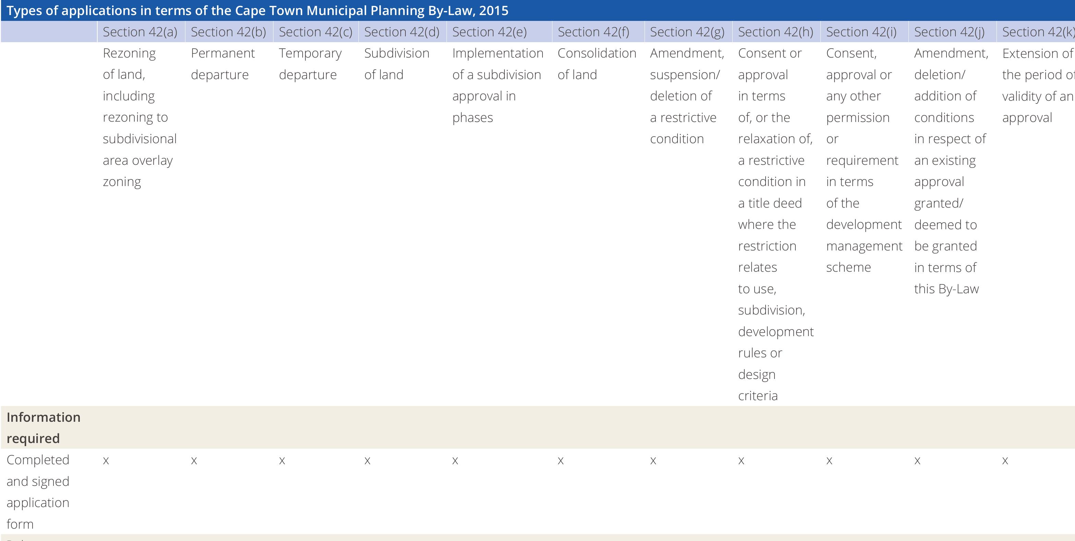Click the Section 42(b) column header
The height and width of the screenshot is (541, 1075).
[x=228, y=32]
